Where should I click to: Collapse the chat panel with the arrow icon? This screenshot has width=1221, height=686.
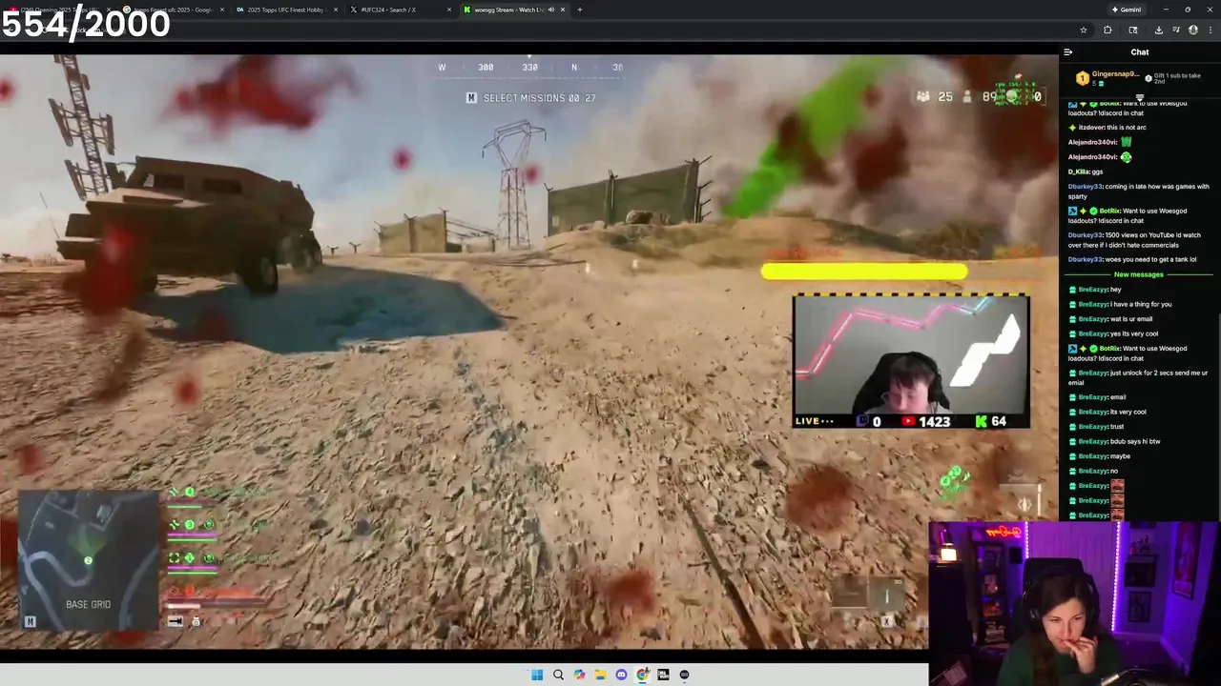1068,52
